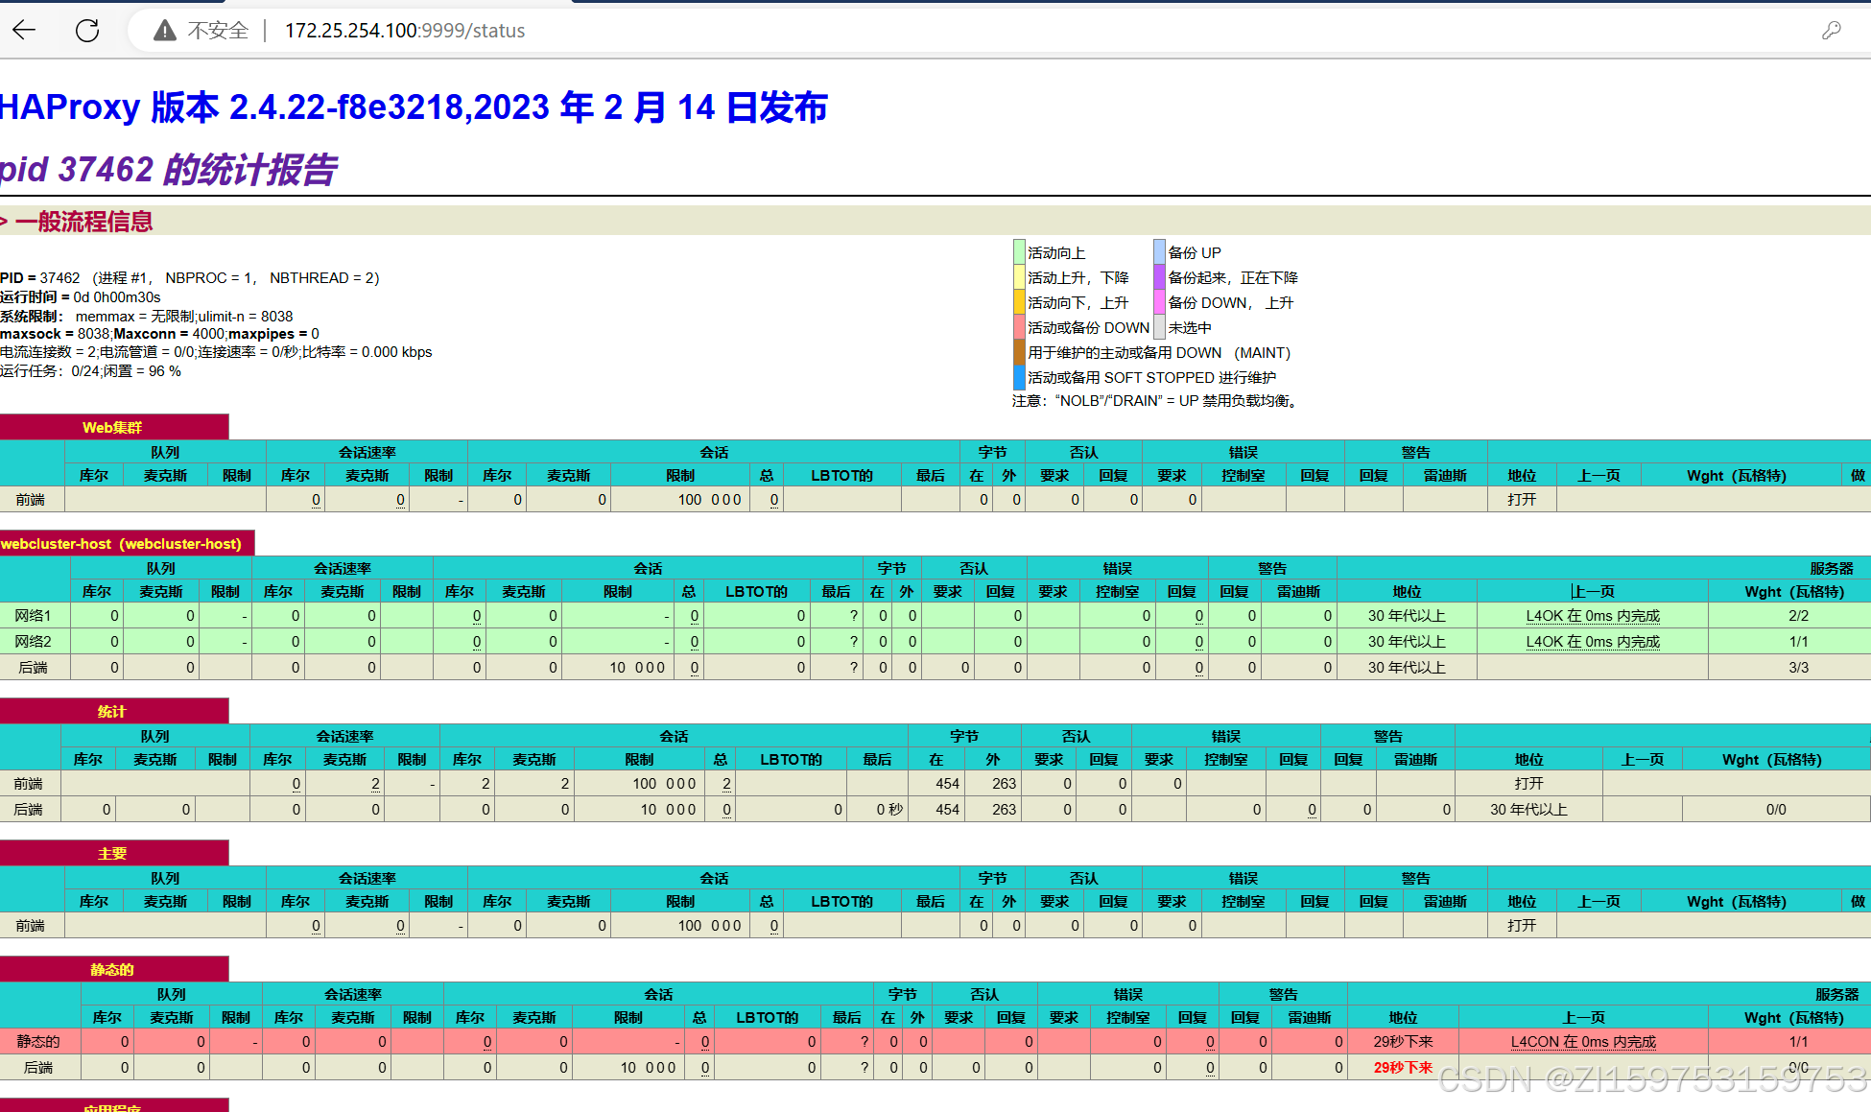Click L4OK check result for 网络1
The width and height of the screenshot is (1871, 1112).
point(1593,616)
